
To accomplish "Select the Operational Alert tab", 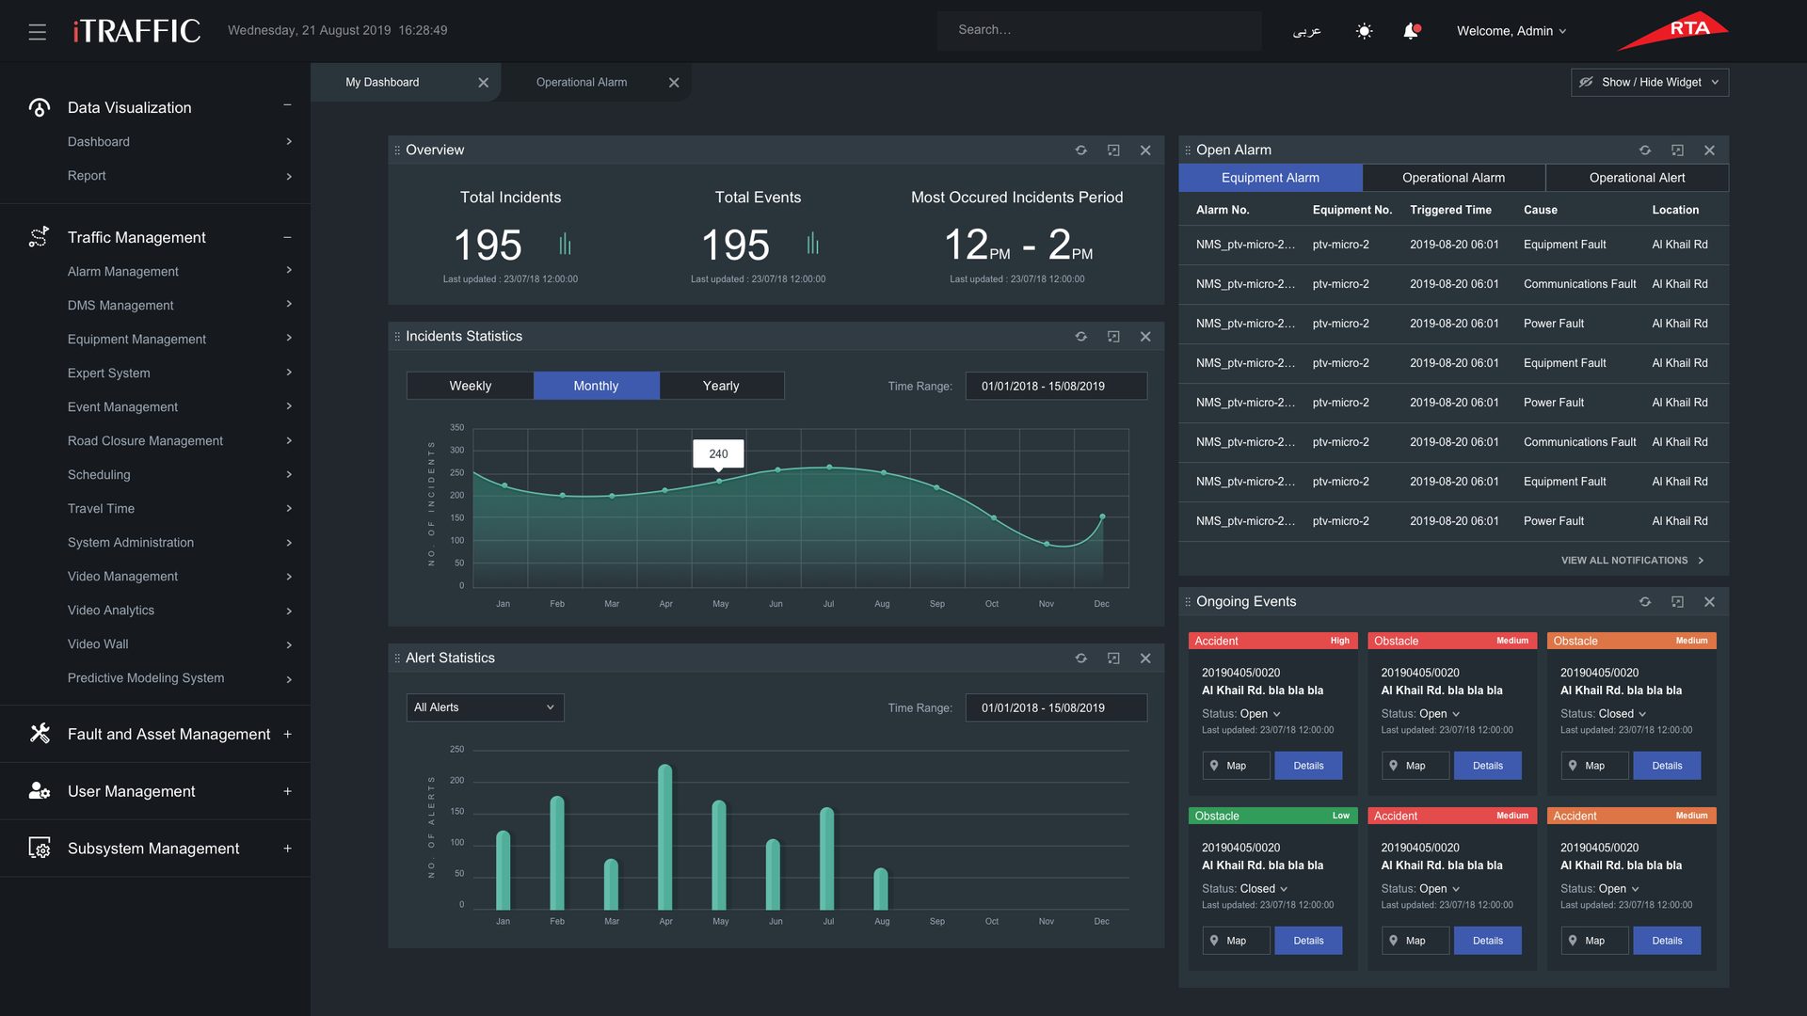I will point(1637,178).
